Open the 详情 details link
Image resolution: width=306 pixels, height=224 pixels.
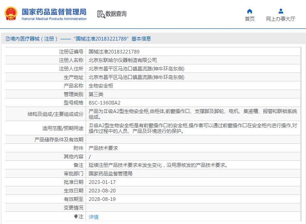pyautogui.click(x=93, y=217)
